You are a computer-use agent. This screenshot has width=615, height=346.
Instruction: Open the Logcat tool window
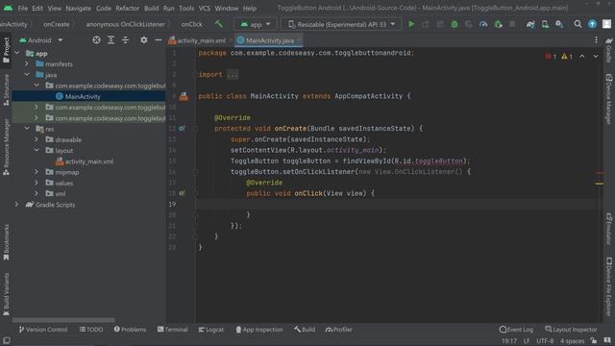(211, 330)
